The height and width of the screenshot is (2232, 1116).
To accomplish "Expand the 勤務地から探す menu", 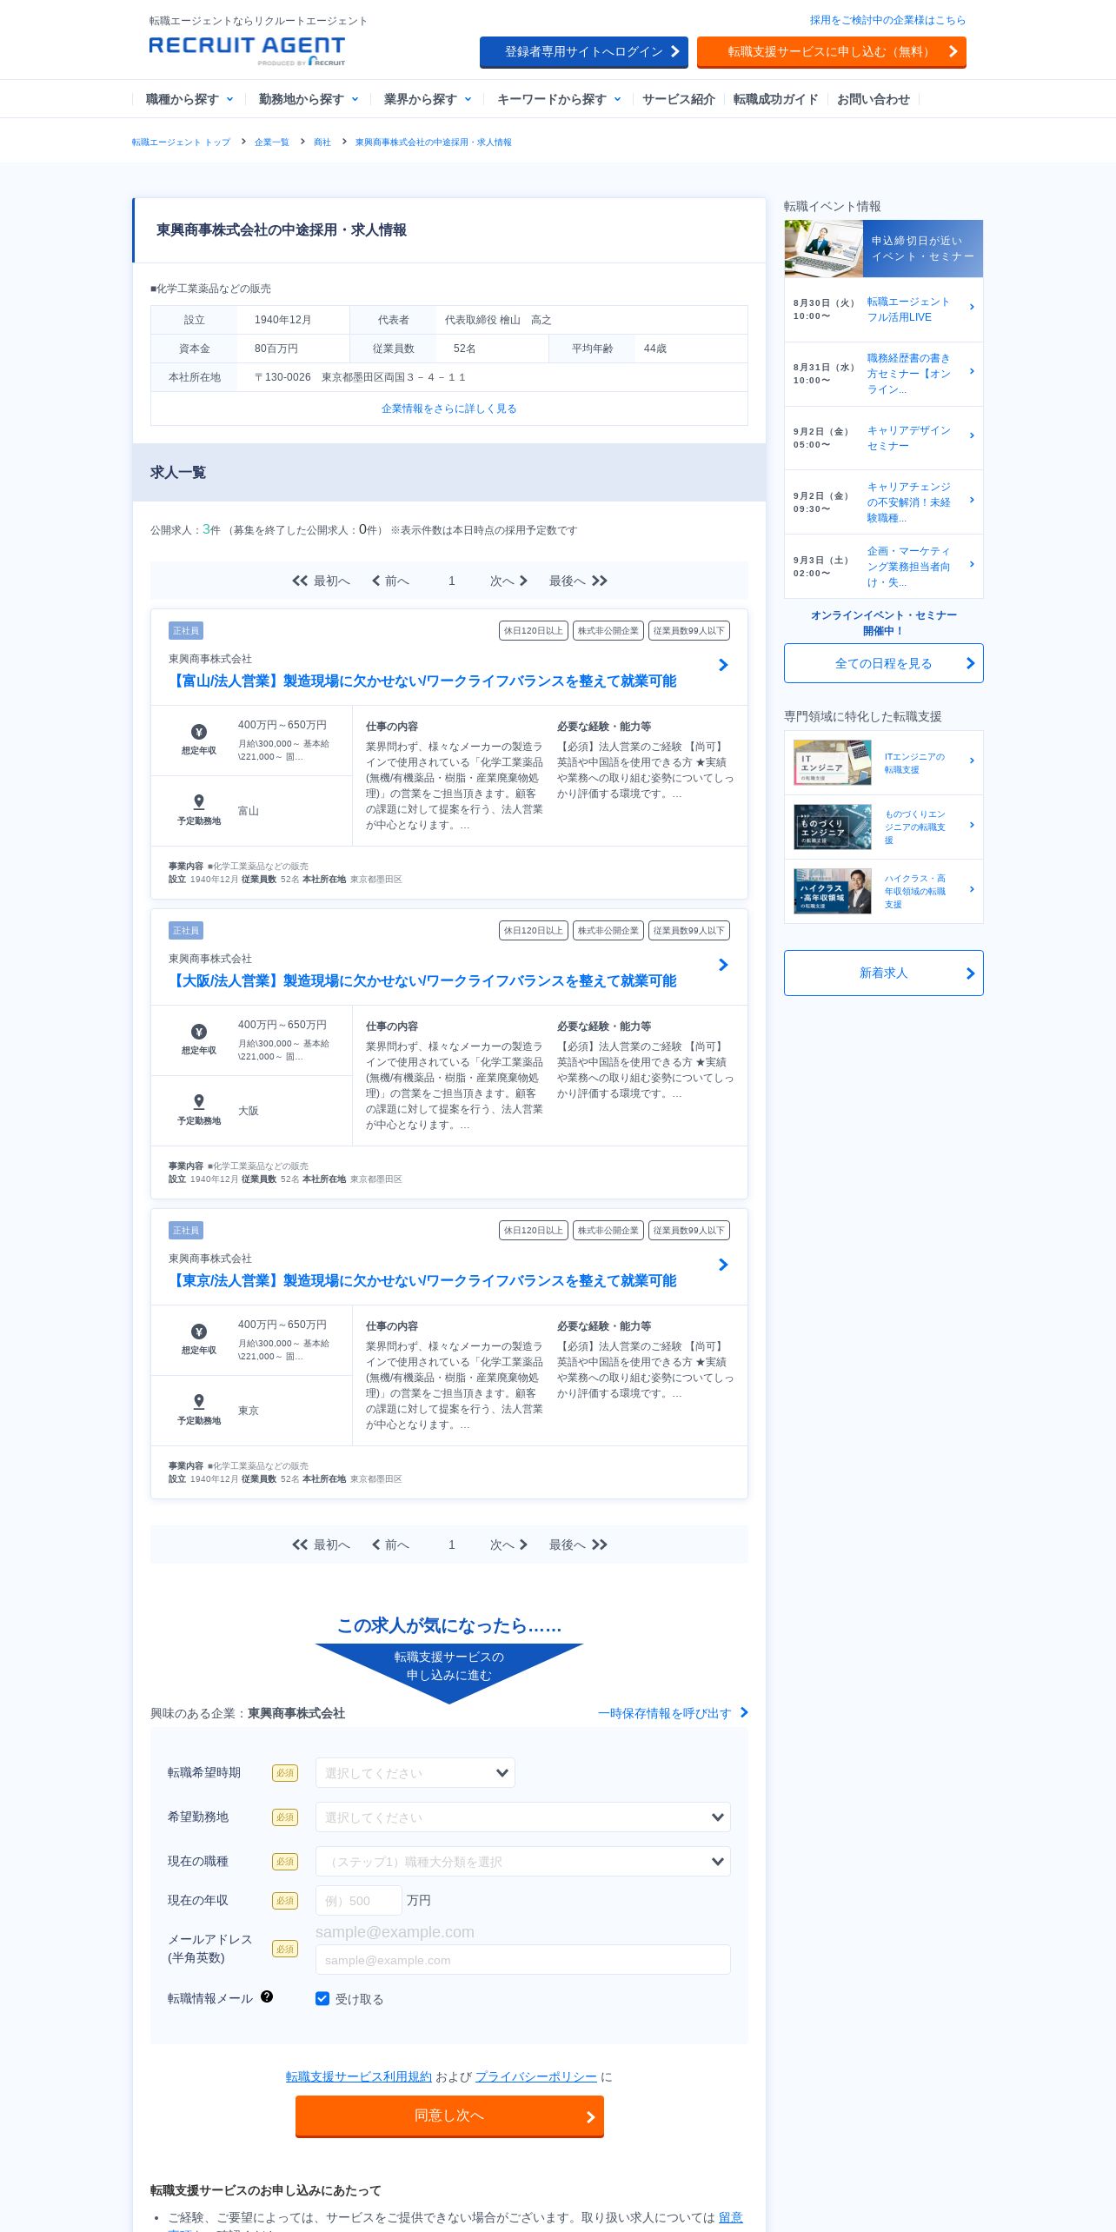I will (308, 99).
